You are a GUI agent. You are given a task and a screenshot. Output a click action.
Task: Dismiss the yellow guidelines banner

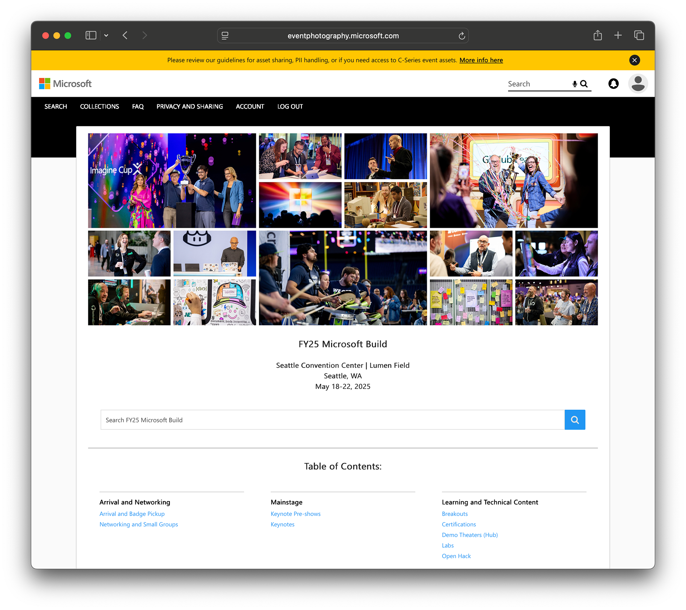click(635, 60)
